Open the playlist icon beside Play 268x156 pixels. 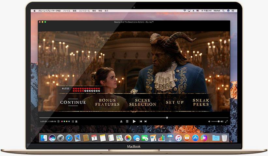click(x=127, y=121)
